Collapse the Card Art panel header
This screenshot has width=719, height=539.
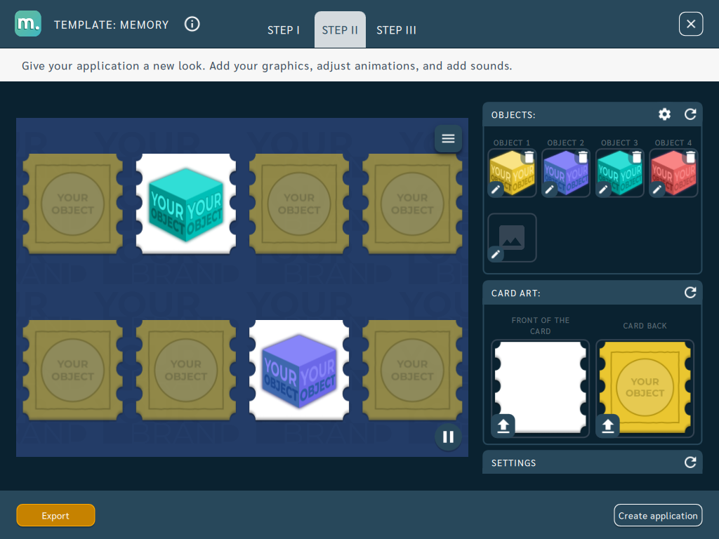click(592, 293)
